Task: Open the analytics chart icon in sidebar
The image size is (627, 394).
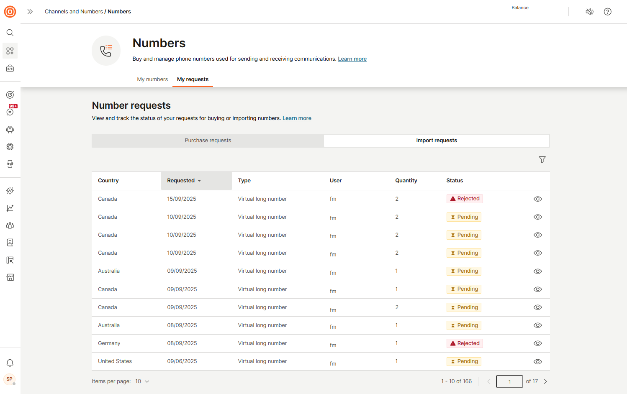Action: [10, 208]
